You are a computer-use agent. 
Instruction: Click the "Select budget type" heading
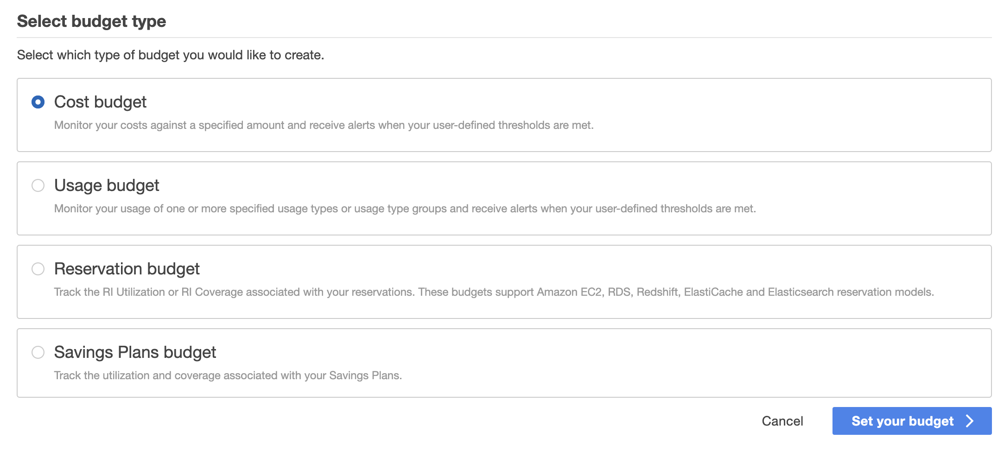(91, 21)
